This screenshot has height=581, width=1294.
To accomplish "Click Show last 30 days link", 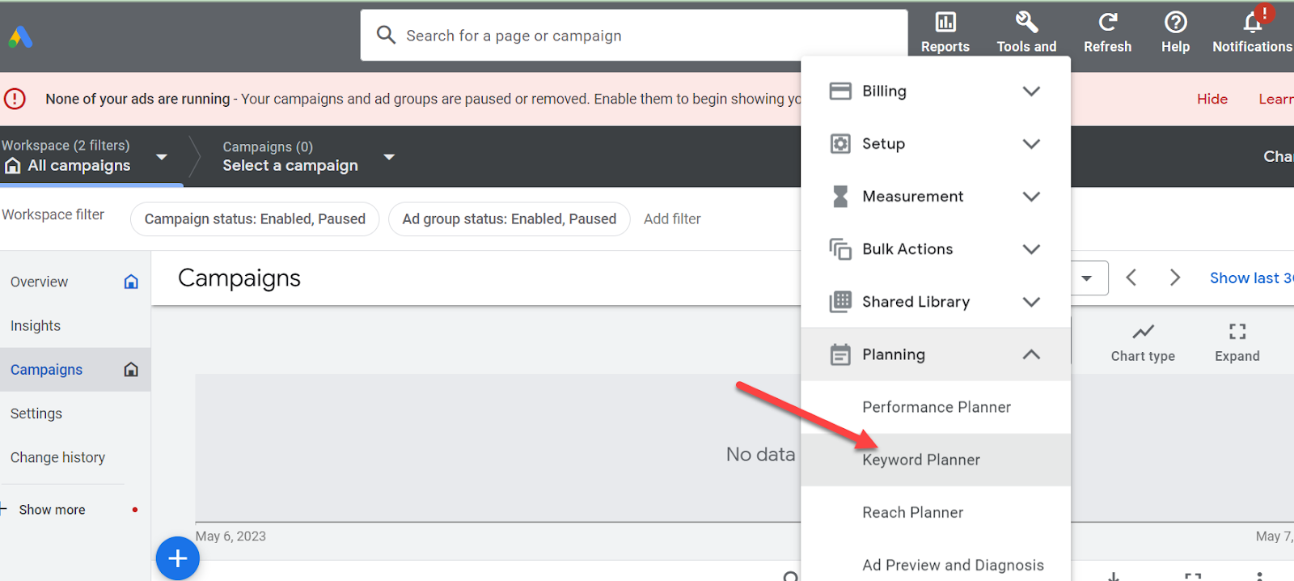I will click(x=1251, y=278).
